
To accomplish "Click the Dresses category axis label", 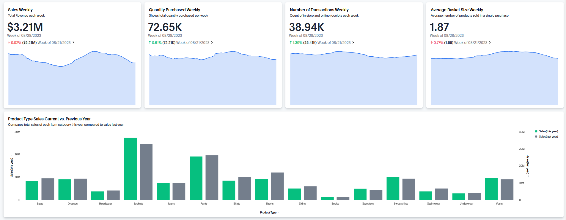I will [x=73, y=204].
